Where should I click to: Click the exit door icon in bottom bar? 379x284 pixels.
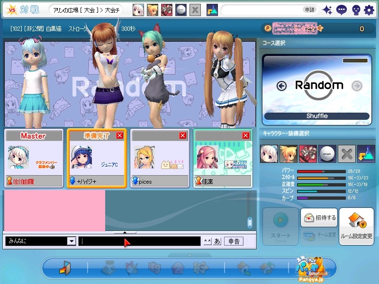(x=65, y=267)
